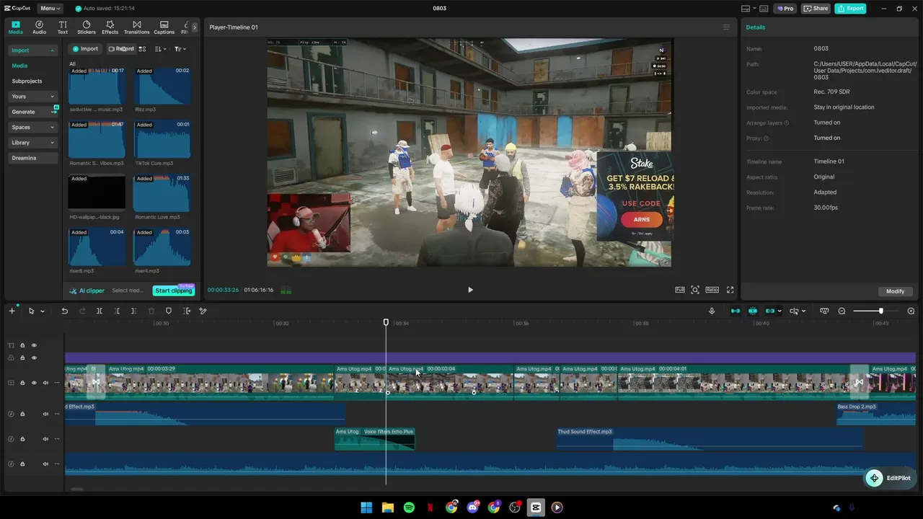Click the Start clipping button

174,290
